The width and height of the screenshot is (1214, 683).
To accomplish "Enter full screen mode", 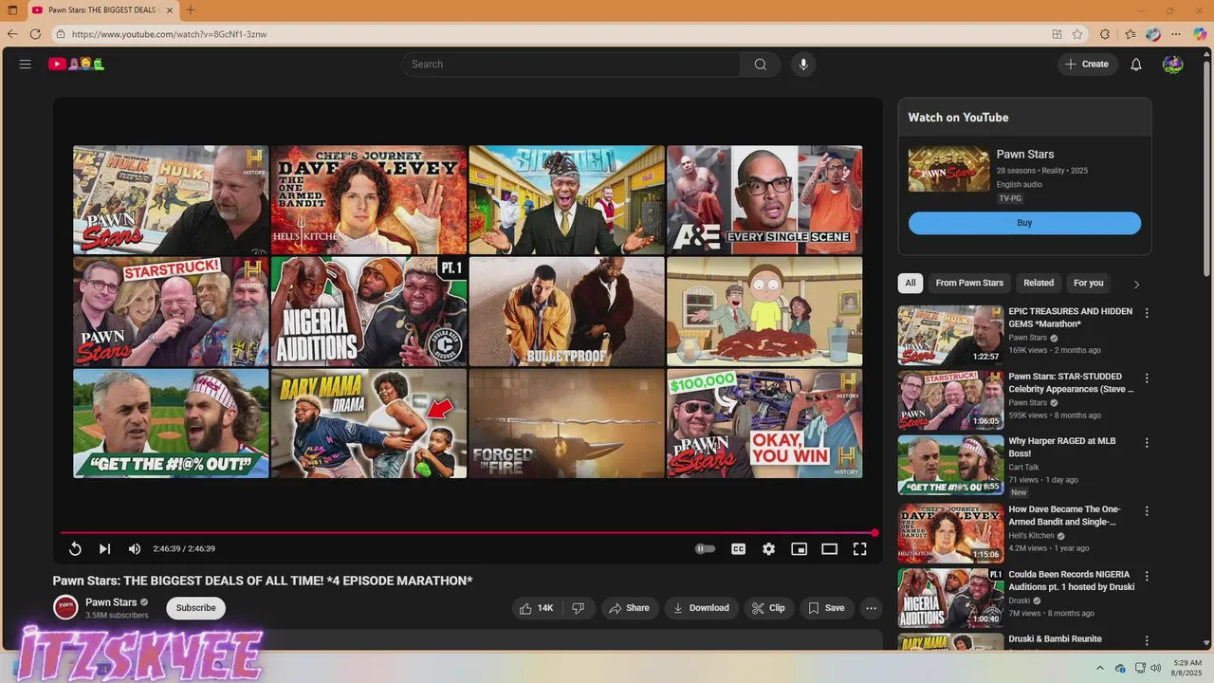I will tap(859, 548).
